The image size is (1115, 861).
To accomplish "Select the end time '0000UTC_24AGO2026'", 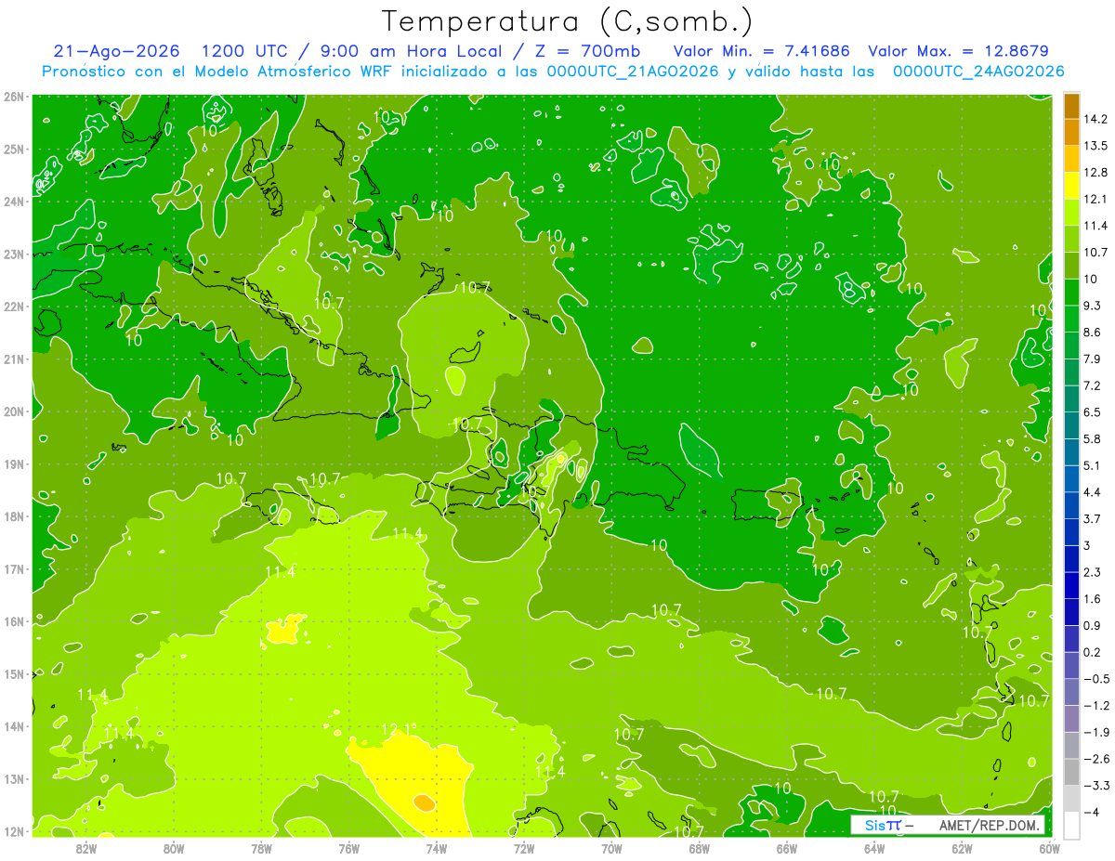I will click(x=977, y=72).
